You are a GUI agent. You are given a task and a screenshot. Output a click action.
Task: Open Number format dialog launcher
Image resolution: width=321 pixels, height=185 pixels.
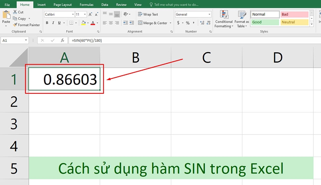210,31
